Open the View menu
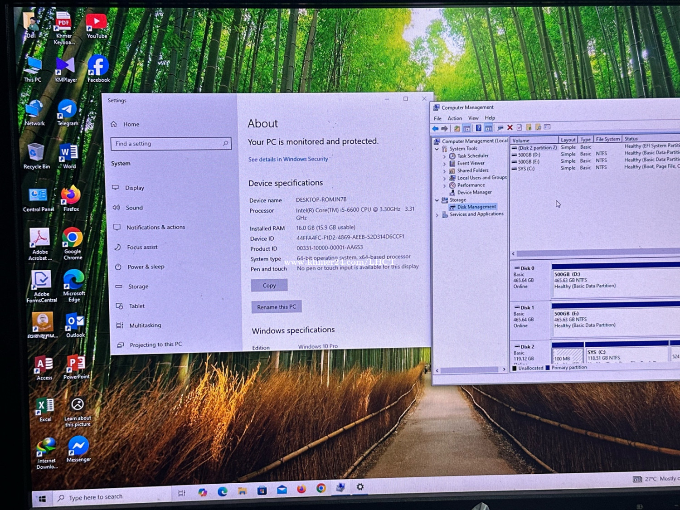Image resolution: width=680 pixels, height=510 pixels. (x=473, y=118)
